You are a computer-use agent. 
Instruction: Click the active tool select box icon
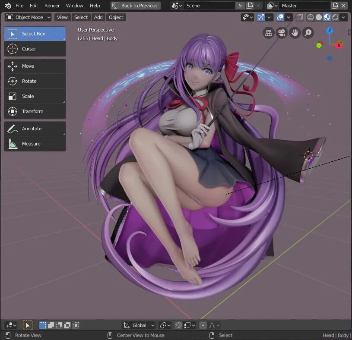tap(28, 325)
